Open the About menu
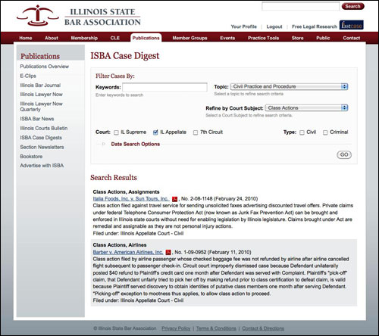Image resolution: width=379 pixels, height=336 pixels. pyautogui.click(x=52, y=38)
